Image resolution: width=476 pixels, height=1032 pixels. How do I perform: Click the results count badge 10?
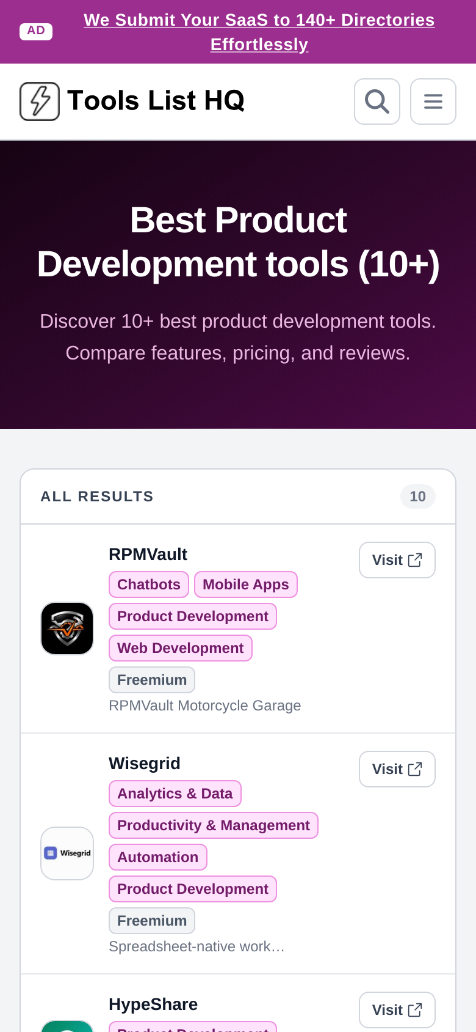pyautogui.click(x=418, y=496)
